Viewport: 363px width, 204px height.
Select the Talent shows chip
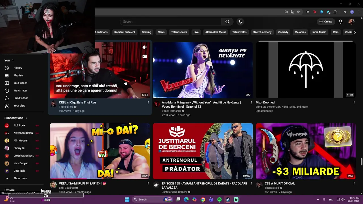[179, 32]
